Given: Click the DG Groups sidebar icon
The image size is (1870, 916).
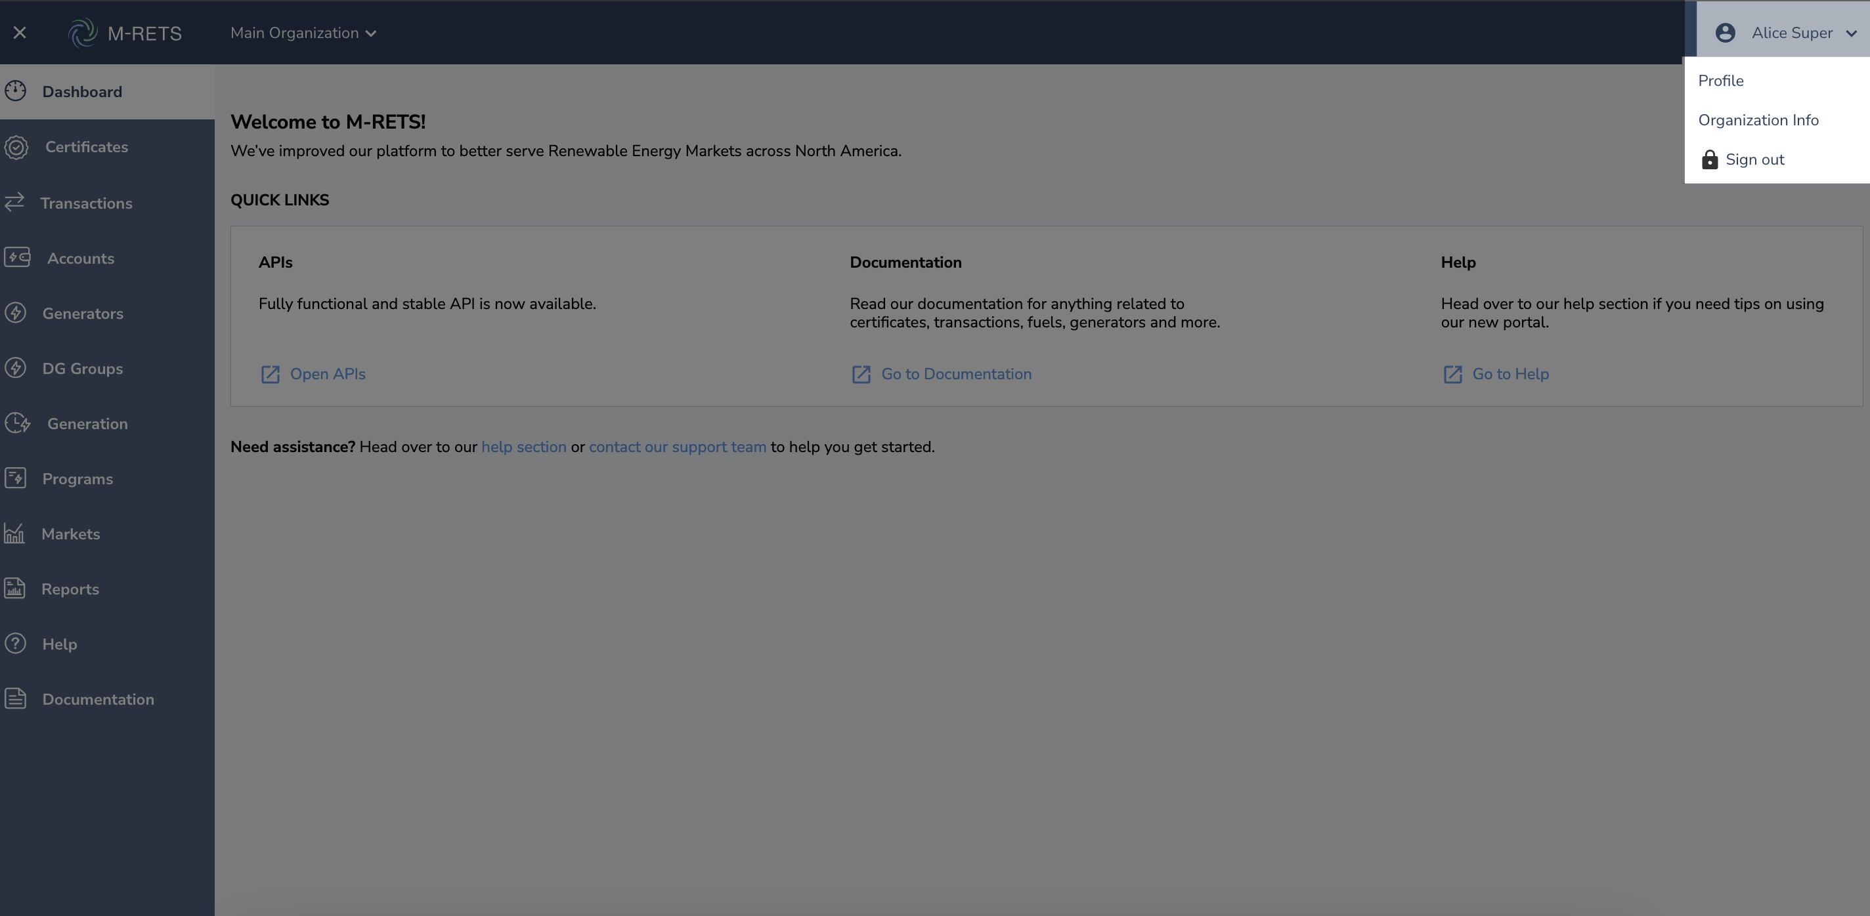Looking at the screenshot, I should 15,367.
